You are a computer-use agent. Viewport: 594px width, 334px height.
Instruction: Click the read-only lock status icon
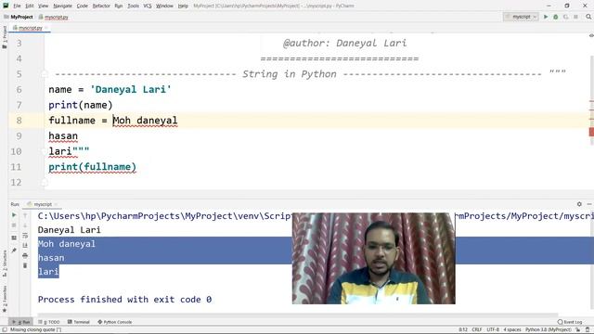pyautogui.click(x=578, y=329)
